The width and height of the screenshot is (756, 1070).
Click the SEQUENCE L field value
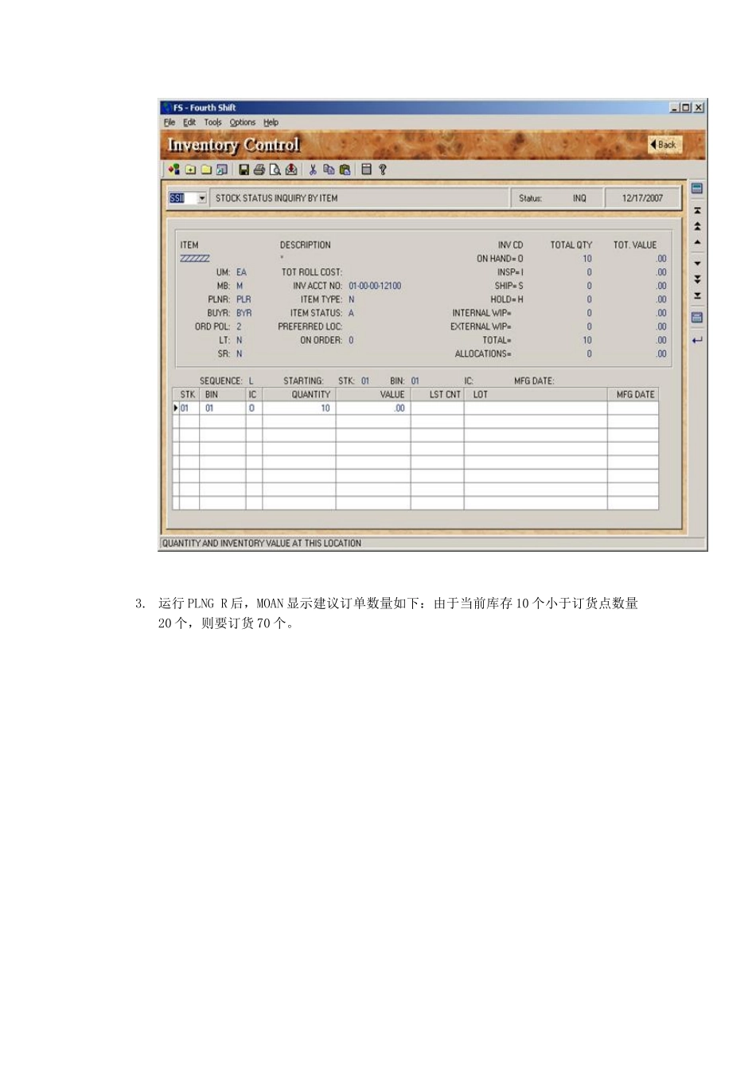coord(251,381)
